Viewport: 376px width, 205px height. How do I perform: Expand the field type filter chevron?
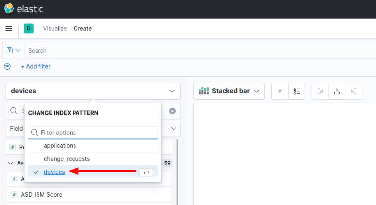(x=173, y=128)
